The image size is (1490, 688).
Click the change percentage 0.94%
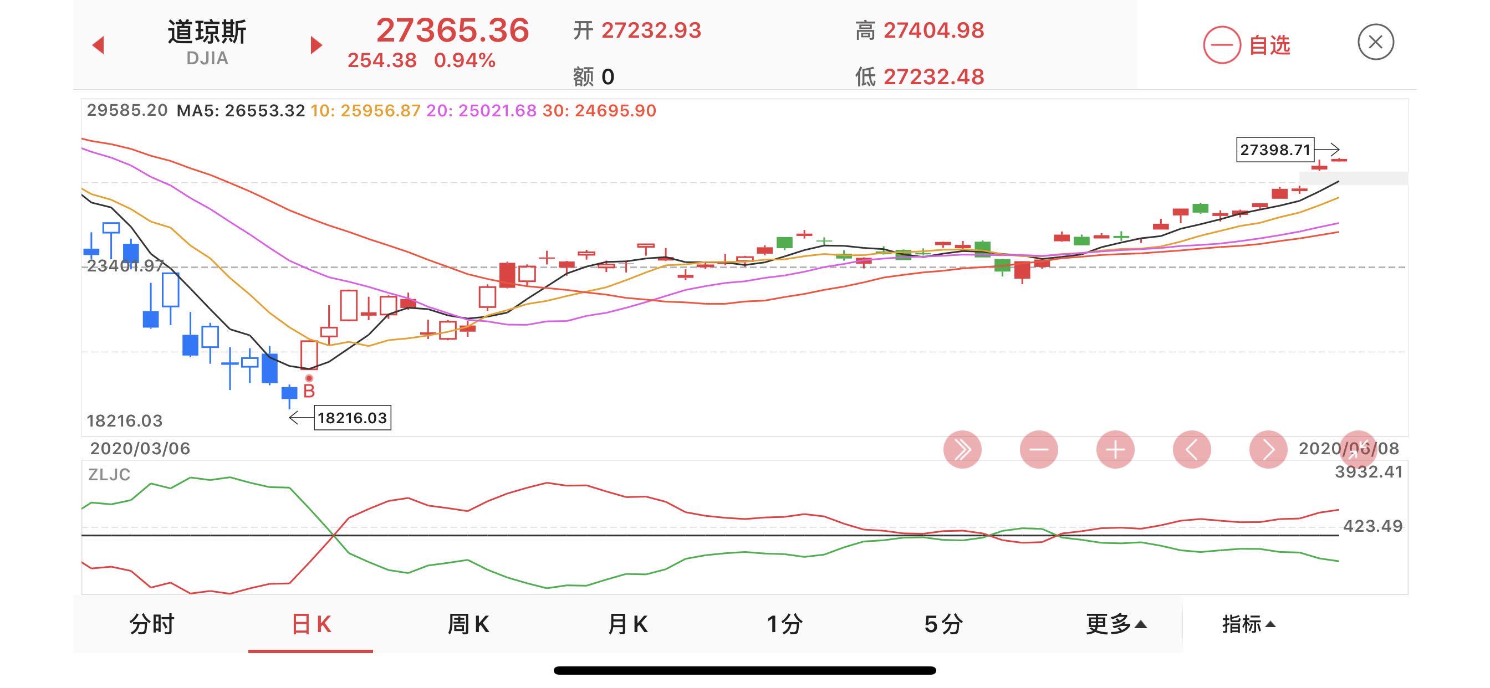pyautogui.click(x=465, y=60)
